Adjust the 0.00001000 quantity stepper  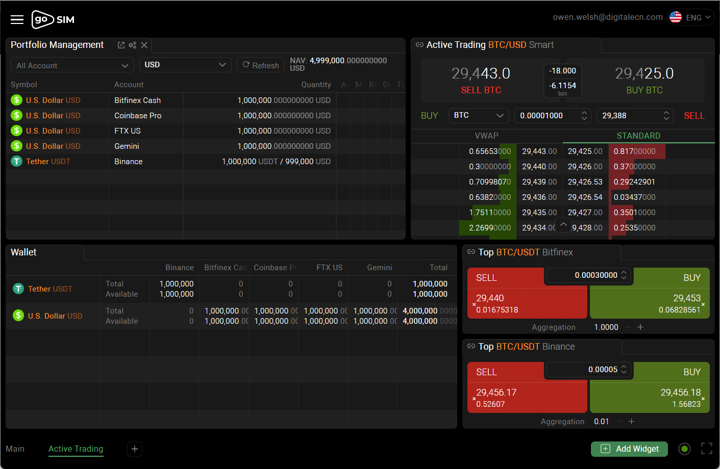[584, 116]
